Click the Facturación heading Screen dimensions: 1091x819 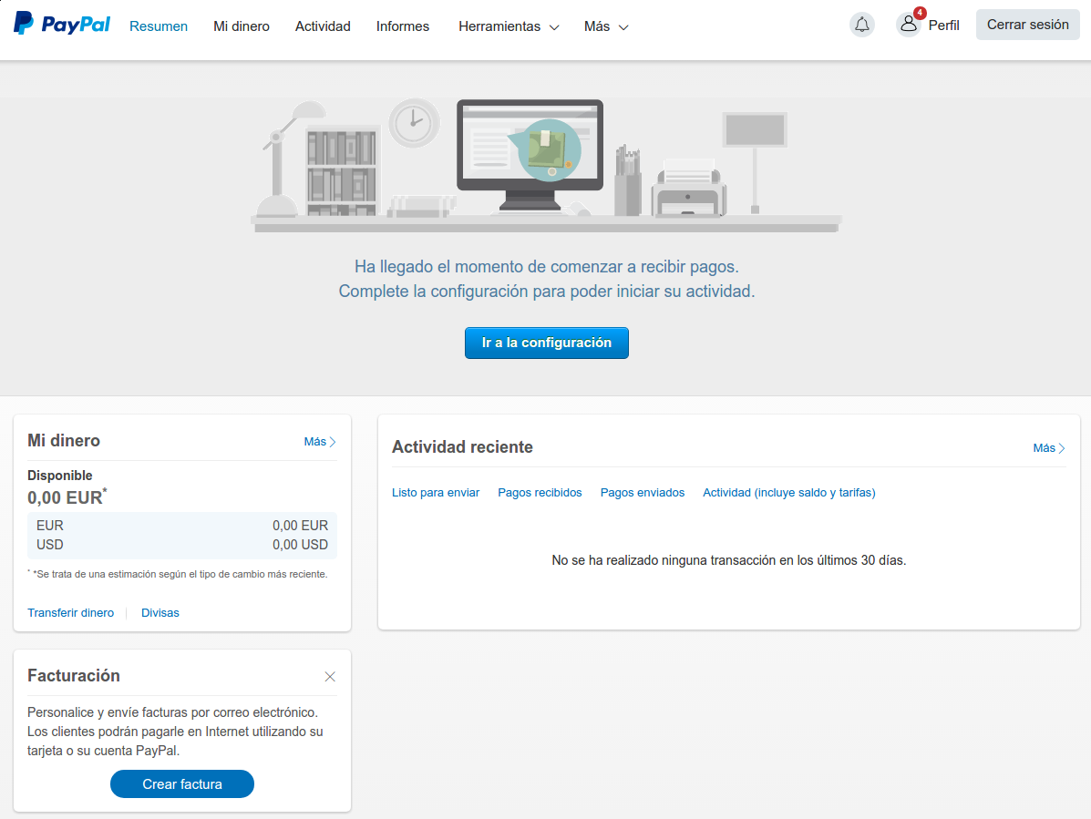[x=74, y=676]
